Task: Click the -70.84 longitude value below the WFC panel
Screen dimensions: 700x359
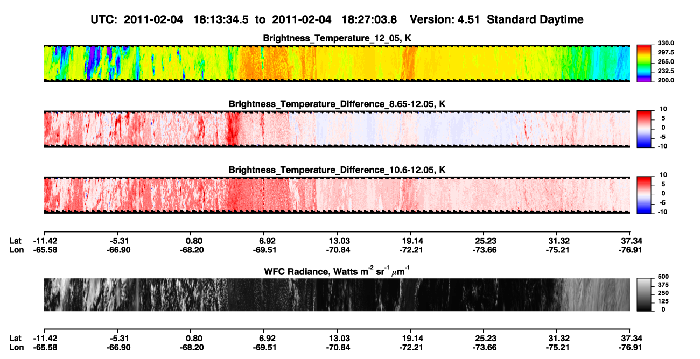Action: point(337,347)
